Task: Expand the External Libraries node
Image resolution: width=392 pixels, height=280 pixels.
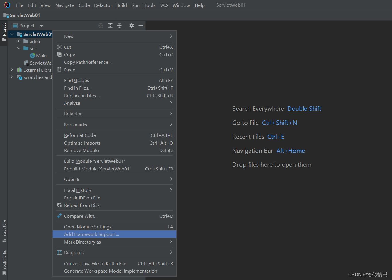Action: 11,70
